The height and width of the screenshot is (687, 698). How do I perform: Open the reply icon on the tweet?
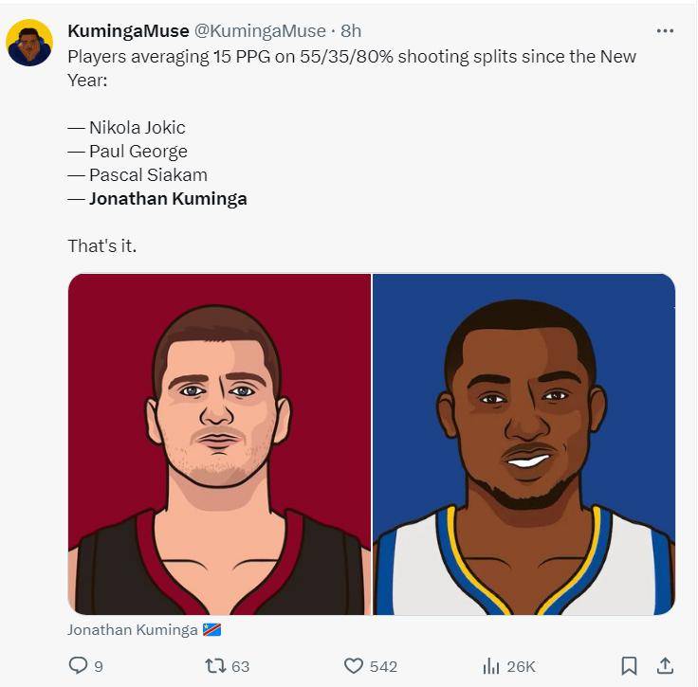pyautogui.click(x=79, y=666)
